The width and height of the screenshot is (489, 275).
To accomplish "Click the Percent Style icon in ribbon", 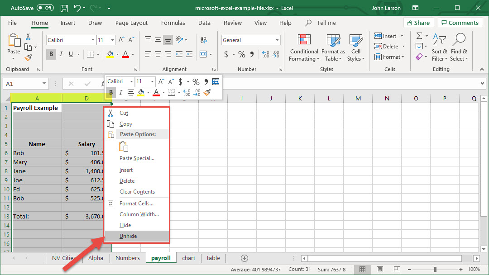I will click(242, 54).
